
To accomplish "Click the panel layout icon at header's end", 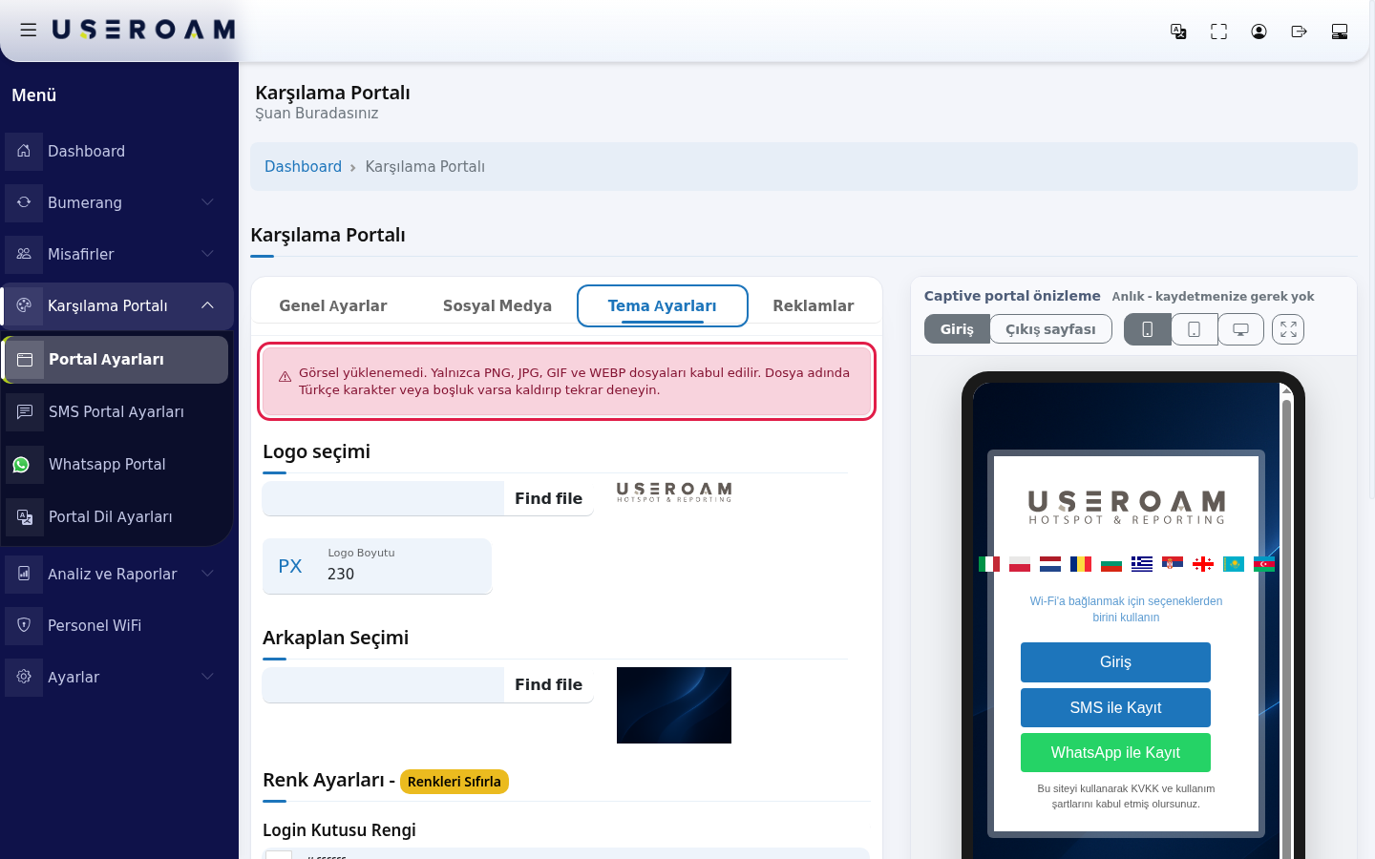I will (1339, 31).
